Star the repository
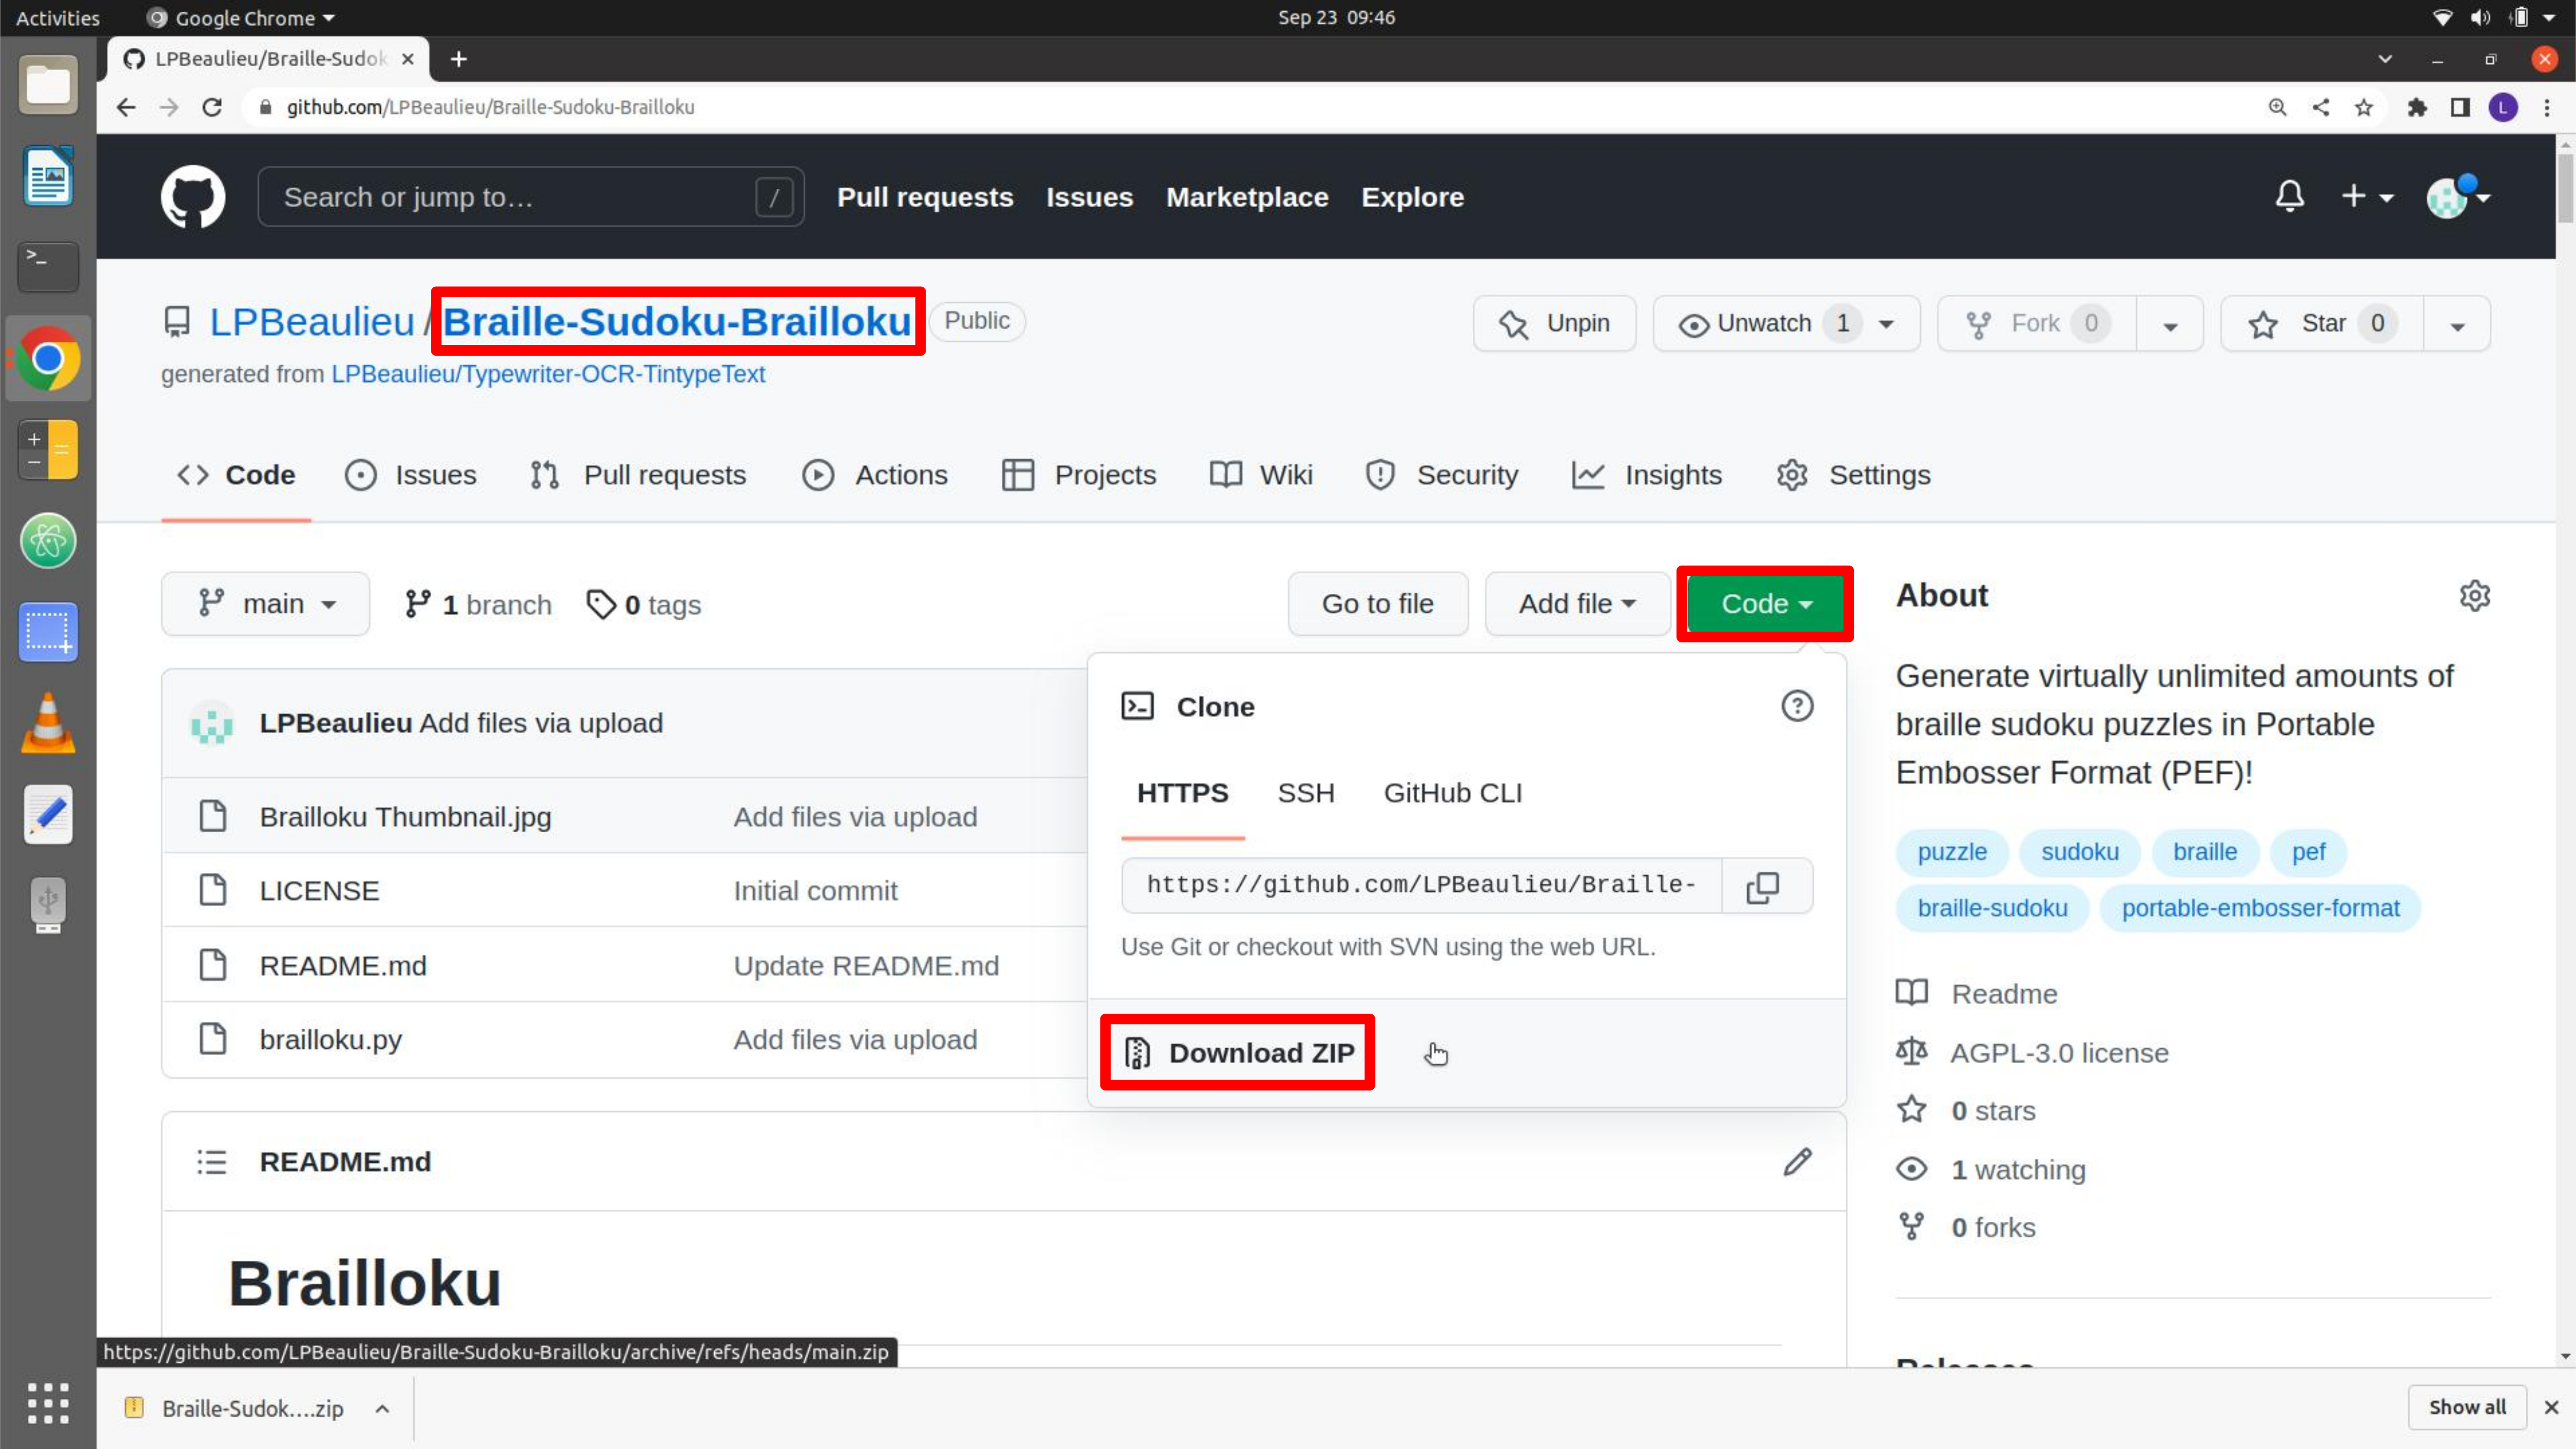The height and width of the screenshot is (1449, 2576). [2321, 323]
